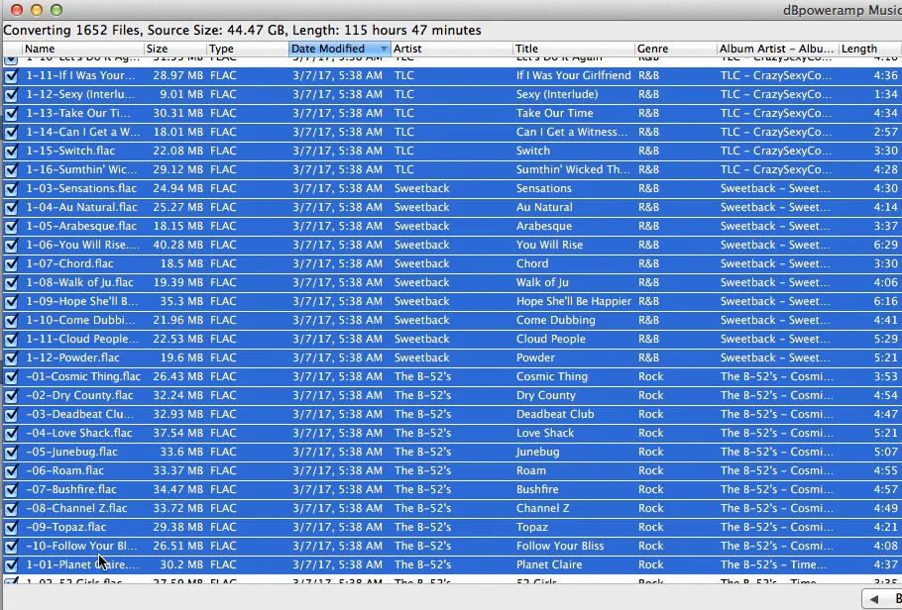Toggle checkbox for 1-03-Sensations.flac
902x610 pixels.
point(11,188)
